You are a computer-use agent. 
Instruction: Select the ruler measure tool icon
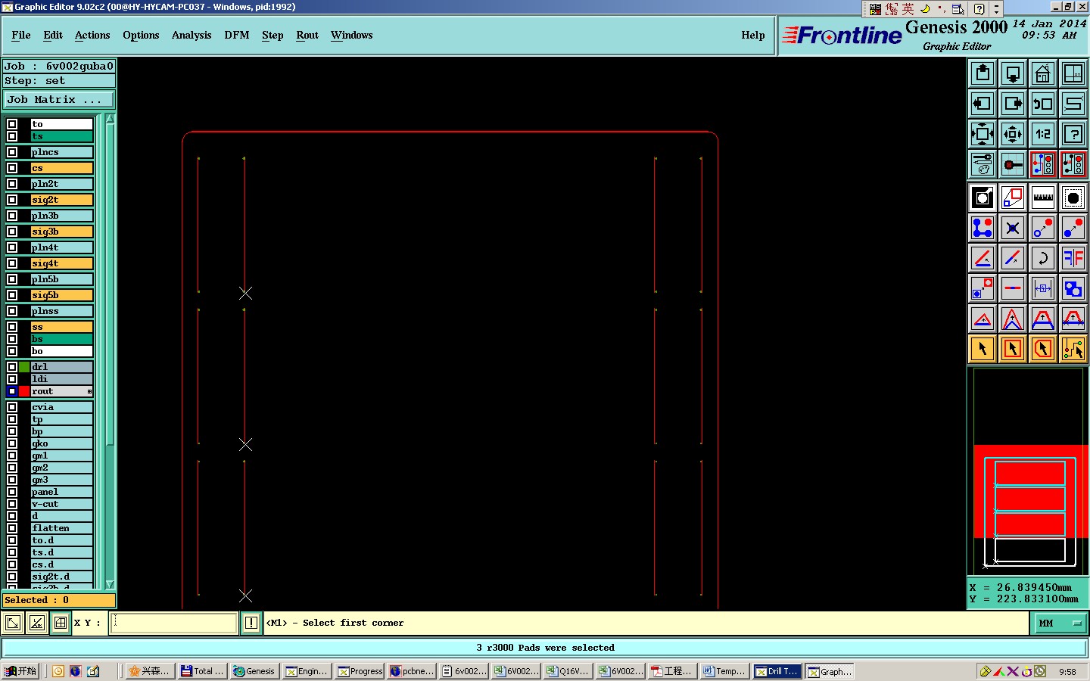(x=1043, y=197)
